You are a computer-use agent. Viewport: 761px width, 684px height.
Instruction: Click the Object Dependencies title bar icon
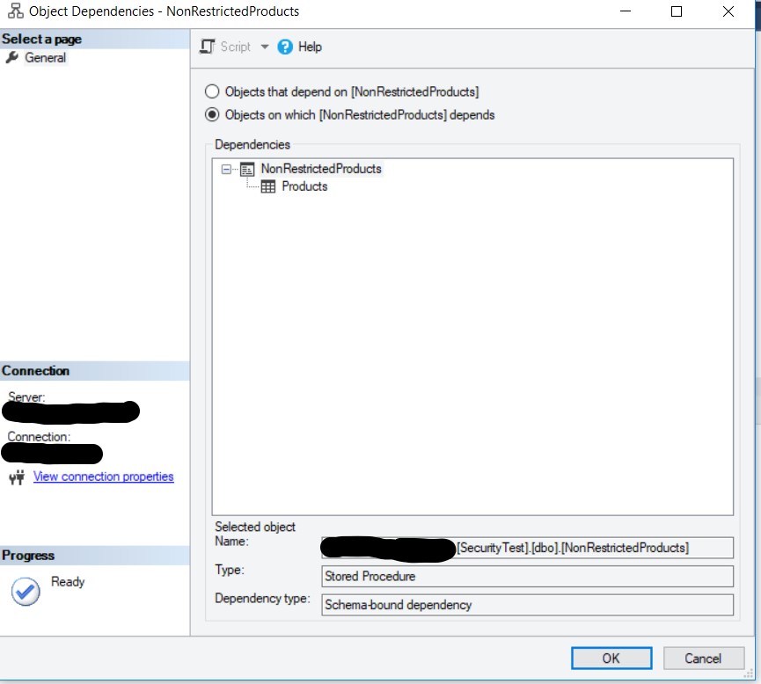point(15,12)
